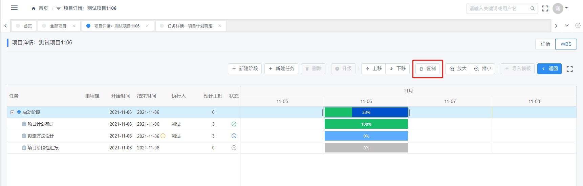Zoom out the Gantt with 缩小
This screenshot has width=583, height=186.
point(482,68)
